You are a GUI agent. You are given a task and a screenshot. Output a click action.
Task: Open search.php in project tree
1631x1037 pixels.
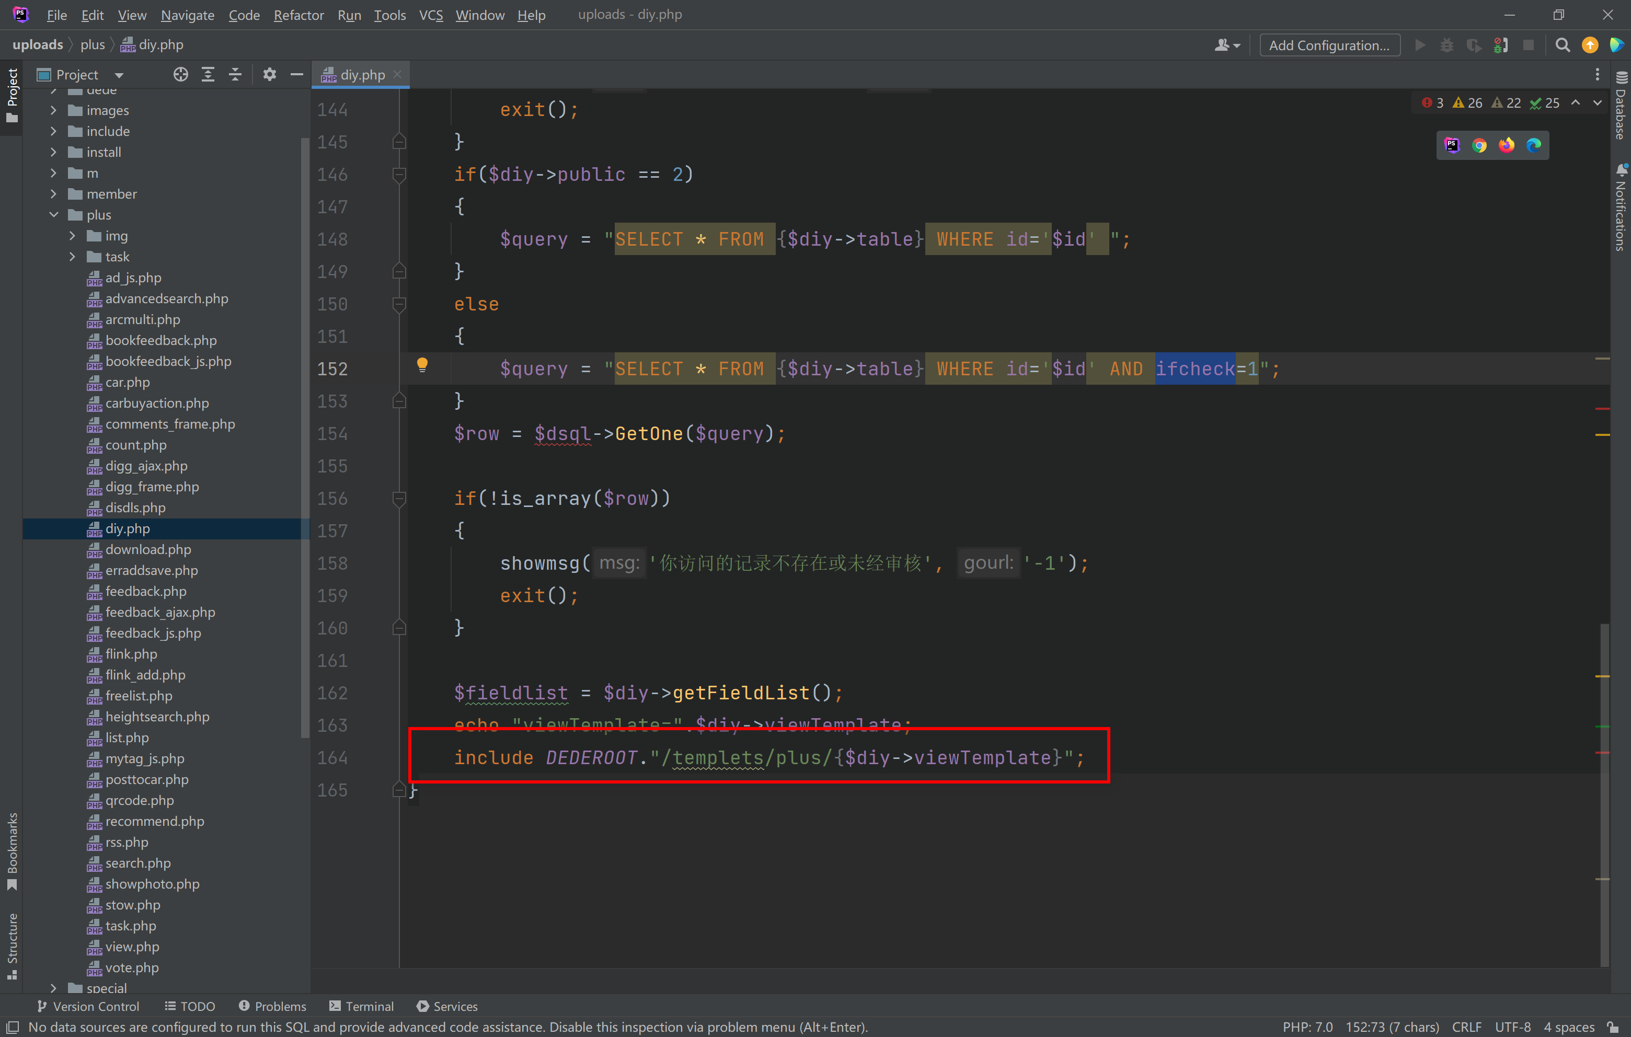(x=137, y=863)
